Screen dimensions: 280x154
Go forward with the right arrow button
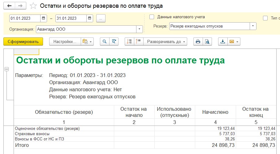(x=20, y=6)
